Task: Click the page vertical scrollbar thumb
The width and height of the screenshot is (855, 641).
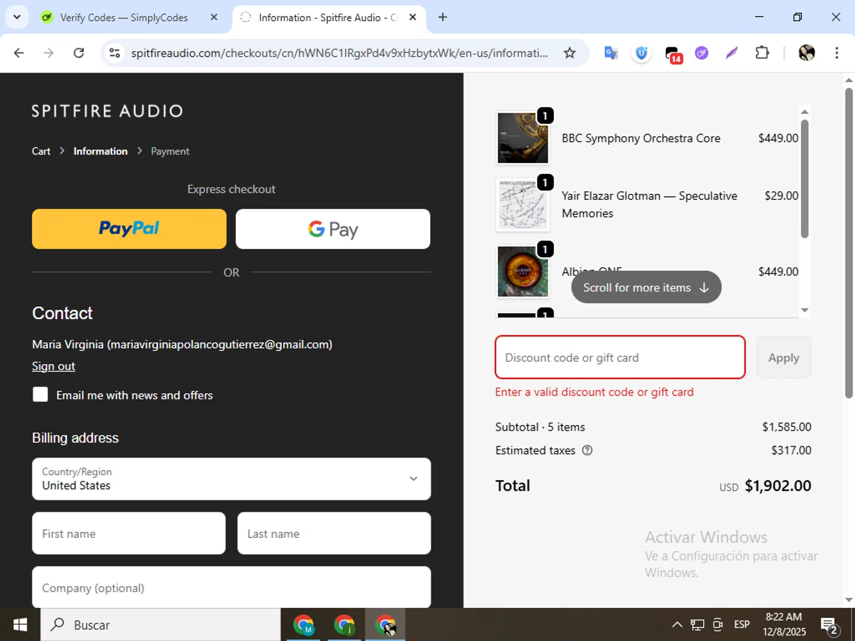Action: click(x=849, y=243)
